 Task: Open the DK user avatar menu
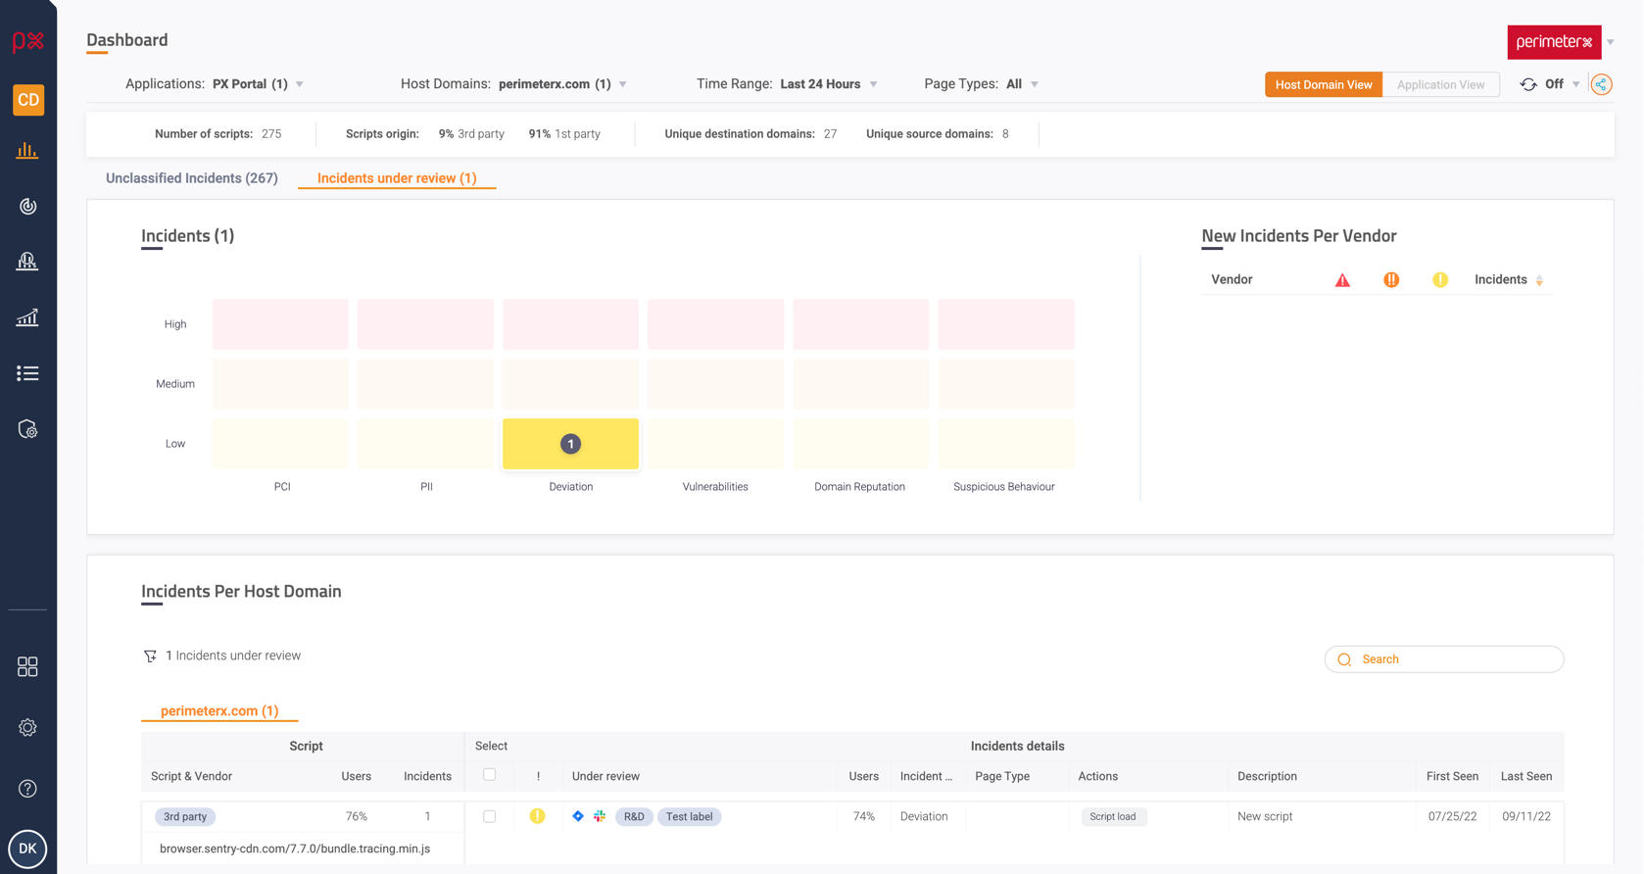point(27,849)
